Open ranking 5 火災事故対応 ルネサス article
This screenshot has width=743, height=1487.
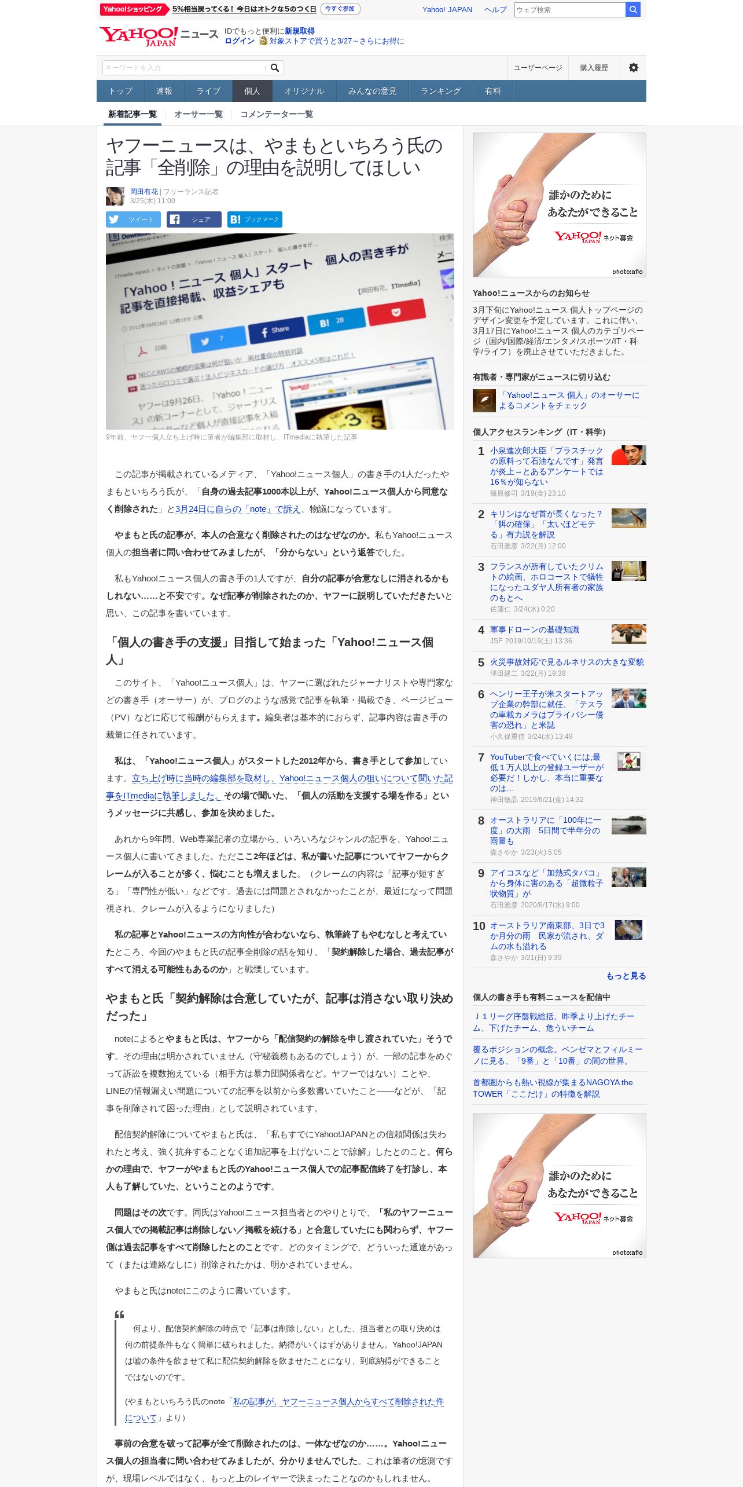(567, 662)
